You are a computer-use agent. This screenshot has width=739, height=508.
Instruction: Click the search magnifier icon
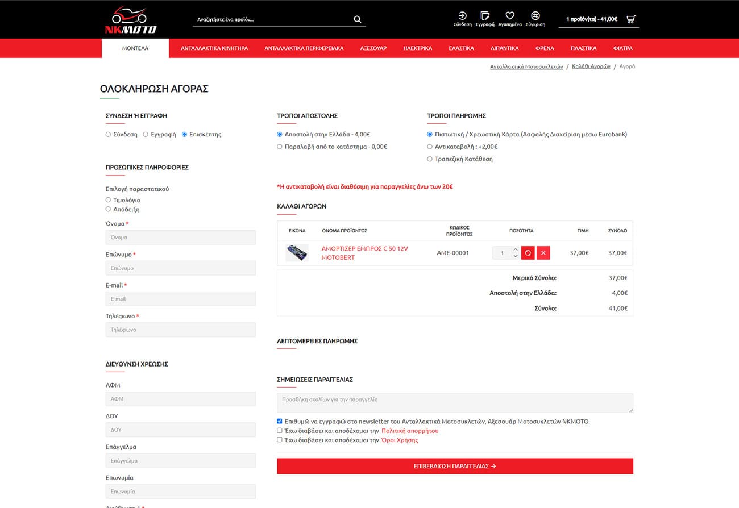point(358,19)
